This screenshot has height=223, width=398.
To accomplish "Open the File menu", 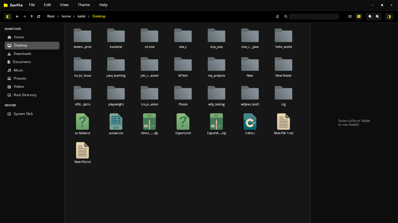I will 32,5.
